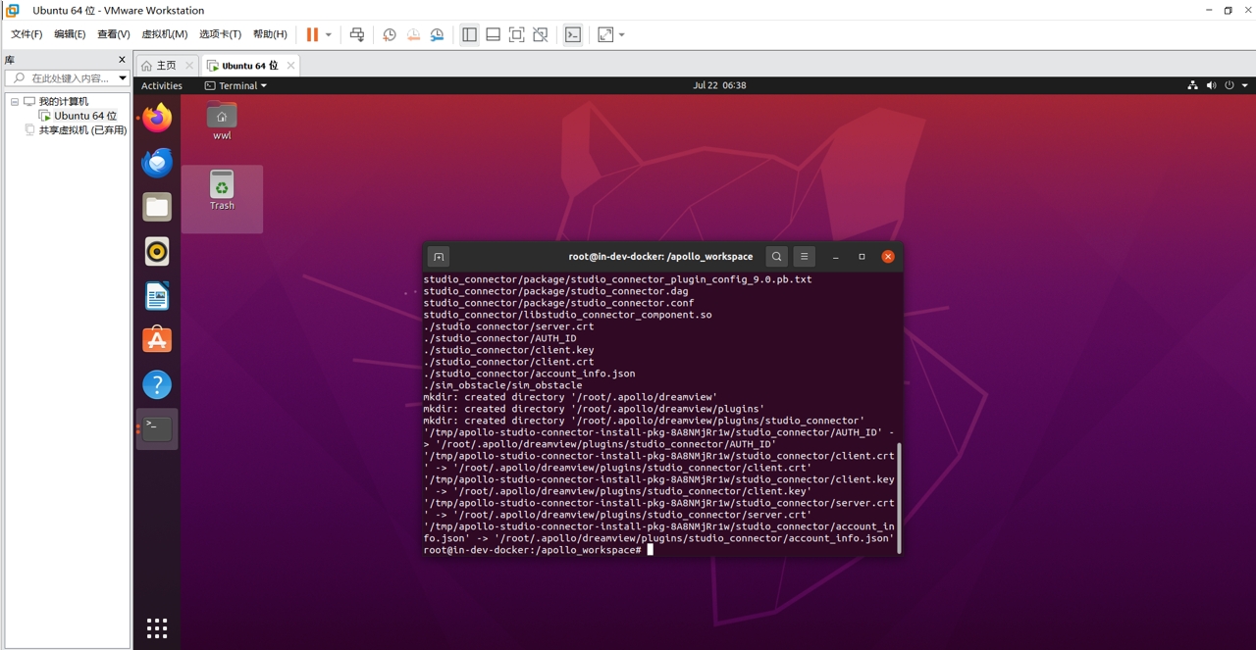Click Activities in the Ubuntu top bar
Image resolution: width=1256 pixels, height=650 pixels.
point(161,85)
